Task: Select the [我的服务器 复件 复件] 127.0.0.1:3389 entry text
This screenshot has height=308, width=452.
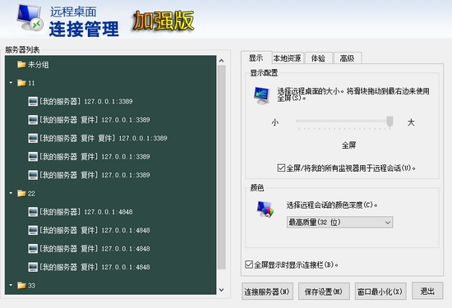Action: pyautogui.click(x=104, y=138)
